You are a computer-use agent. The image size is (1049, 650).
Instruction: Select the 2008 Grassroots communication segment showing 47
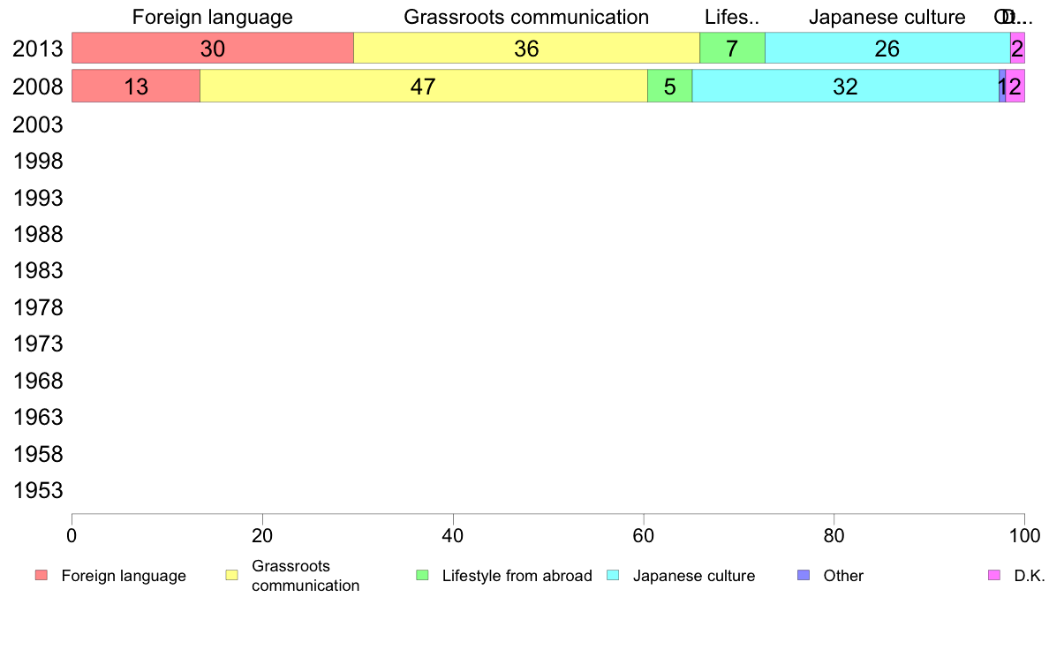(423, 87)
